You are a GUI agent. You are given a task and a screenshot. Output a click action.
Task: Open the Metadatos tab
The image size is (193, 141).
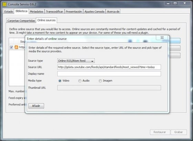(37, 11)
